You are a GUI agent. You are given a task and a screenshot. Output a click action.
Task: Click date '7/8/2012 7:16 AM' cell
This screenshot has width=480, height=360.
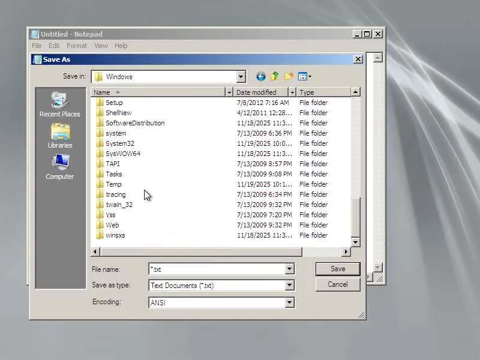click(263, 103)
